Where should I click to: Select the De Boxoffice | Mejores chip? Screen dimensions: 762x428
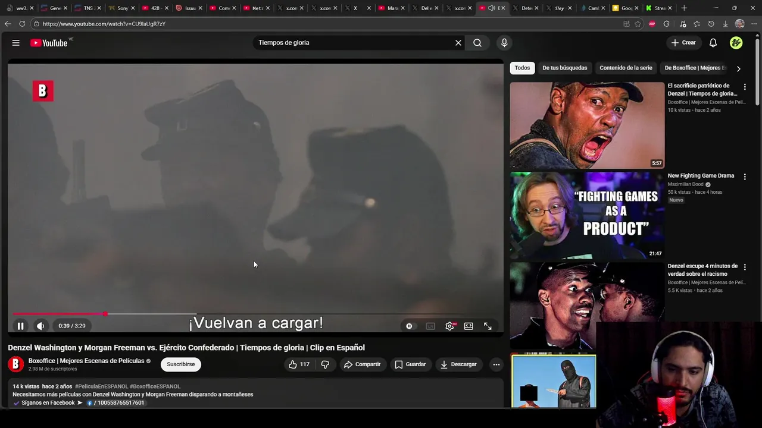coord(695,68)
